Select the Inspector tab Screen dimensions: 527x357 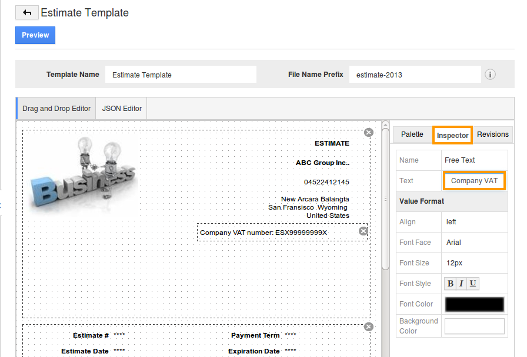pyautogui.click(x=452, y=135)
